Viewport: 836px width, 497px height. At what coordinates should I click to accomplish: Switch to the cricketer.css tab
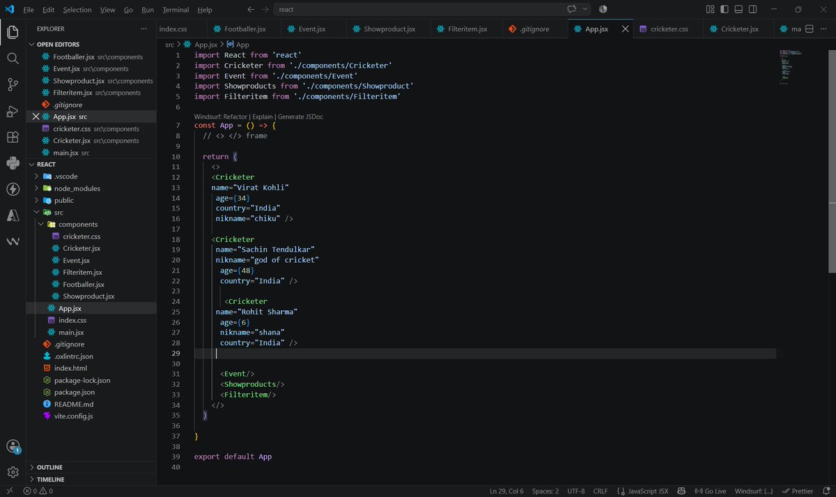click(x=669, y=29)
